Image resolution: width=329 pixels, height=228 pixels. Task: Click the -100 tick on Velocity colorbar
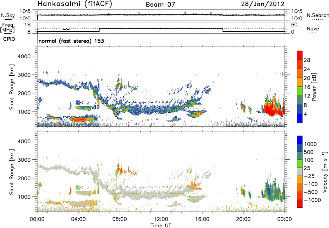[311, 184]
